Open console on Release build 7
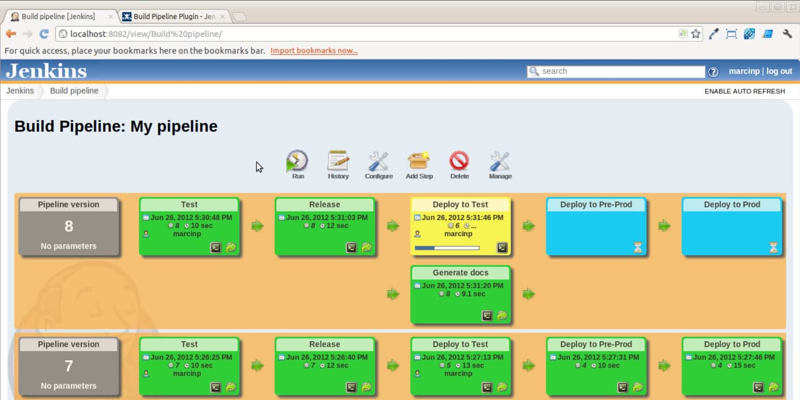This screenshot has height=400, width=800. pyautogui.click(x=352, y=387)
